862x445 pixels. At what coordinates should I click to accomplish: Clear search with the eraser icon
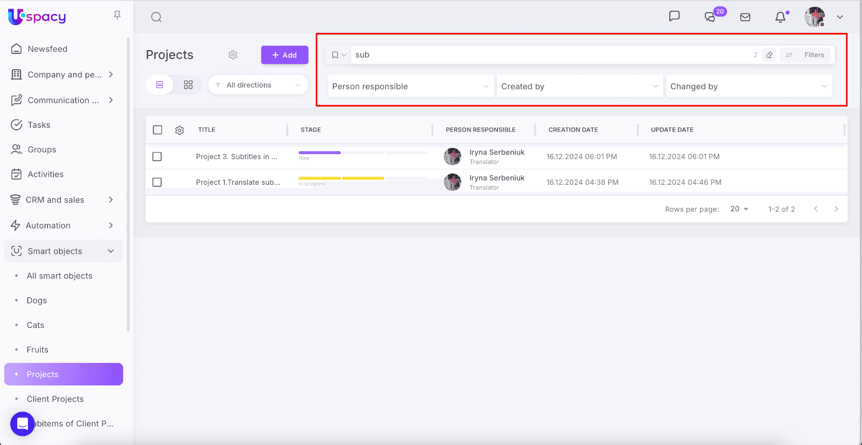click(x=769, y=55)
